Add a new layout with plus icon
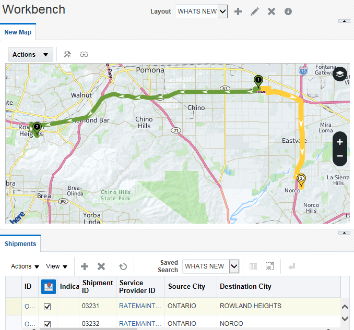The height and width of the screenshot is (330, 354). pos(238,11)
